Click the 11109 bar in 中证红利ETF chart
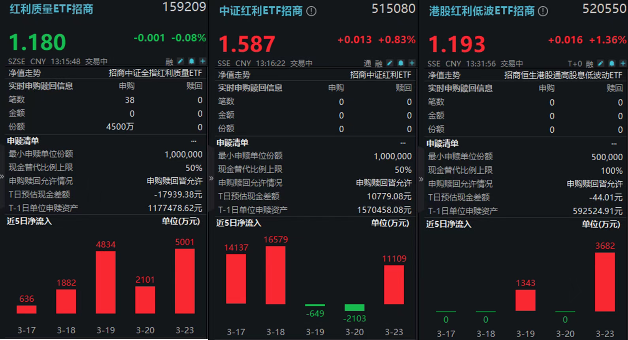The image size is (628, 340). click(394, 284)
